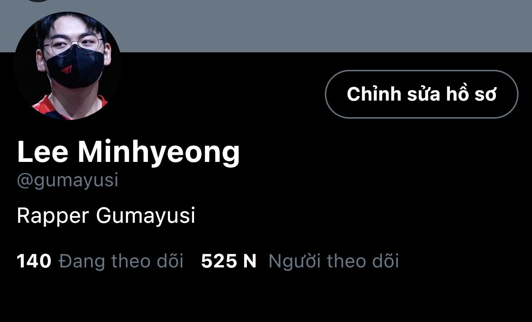Image resolution: width=532 pixels, height=322 pixels.
Task: Click the partially visible back button at top
Action: coord(38,1)
